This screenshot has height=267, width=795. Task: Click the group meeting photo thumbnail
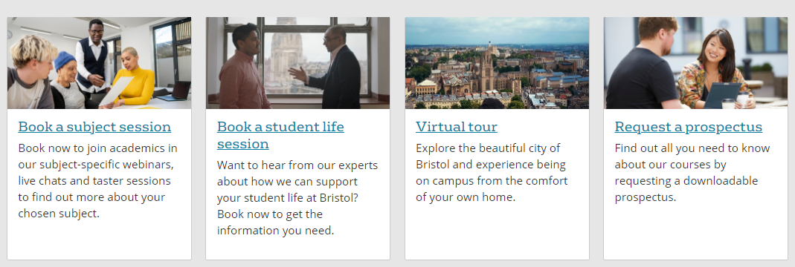100,63
